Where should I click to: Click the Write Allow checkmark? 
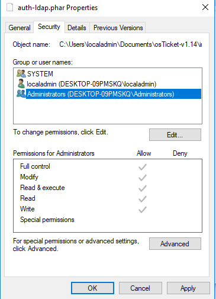point(143,210)
